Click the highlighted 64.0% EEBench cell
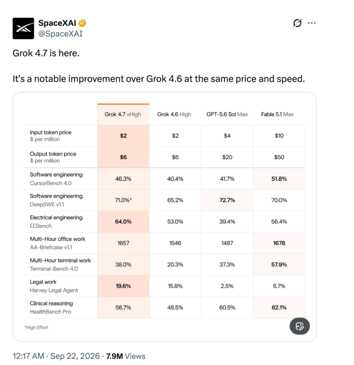Viewport: 354px width, 365px height. 123,221
